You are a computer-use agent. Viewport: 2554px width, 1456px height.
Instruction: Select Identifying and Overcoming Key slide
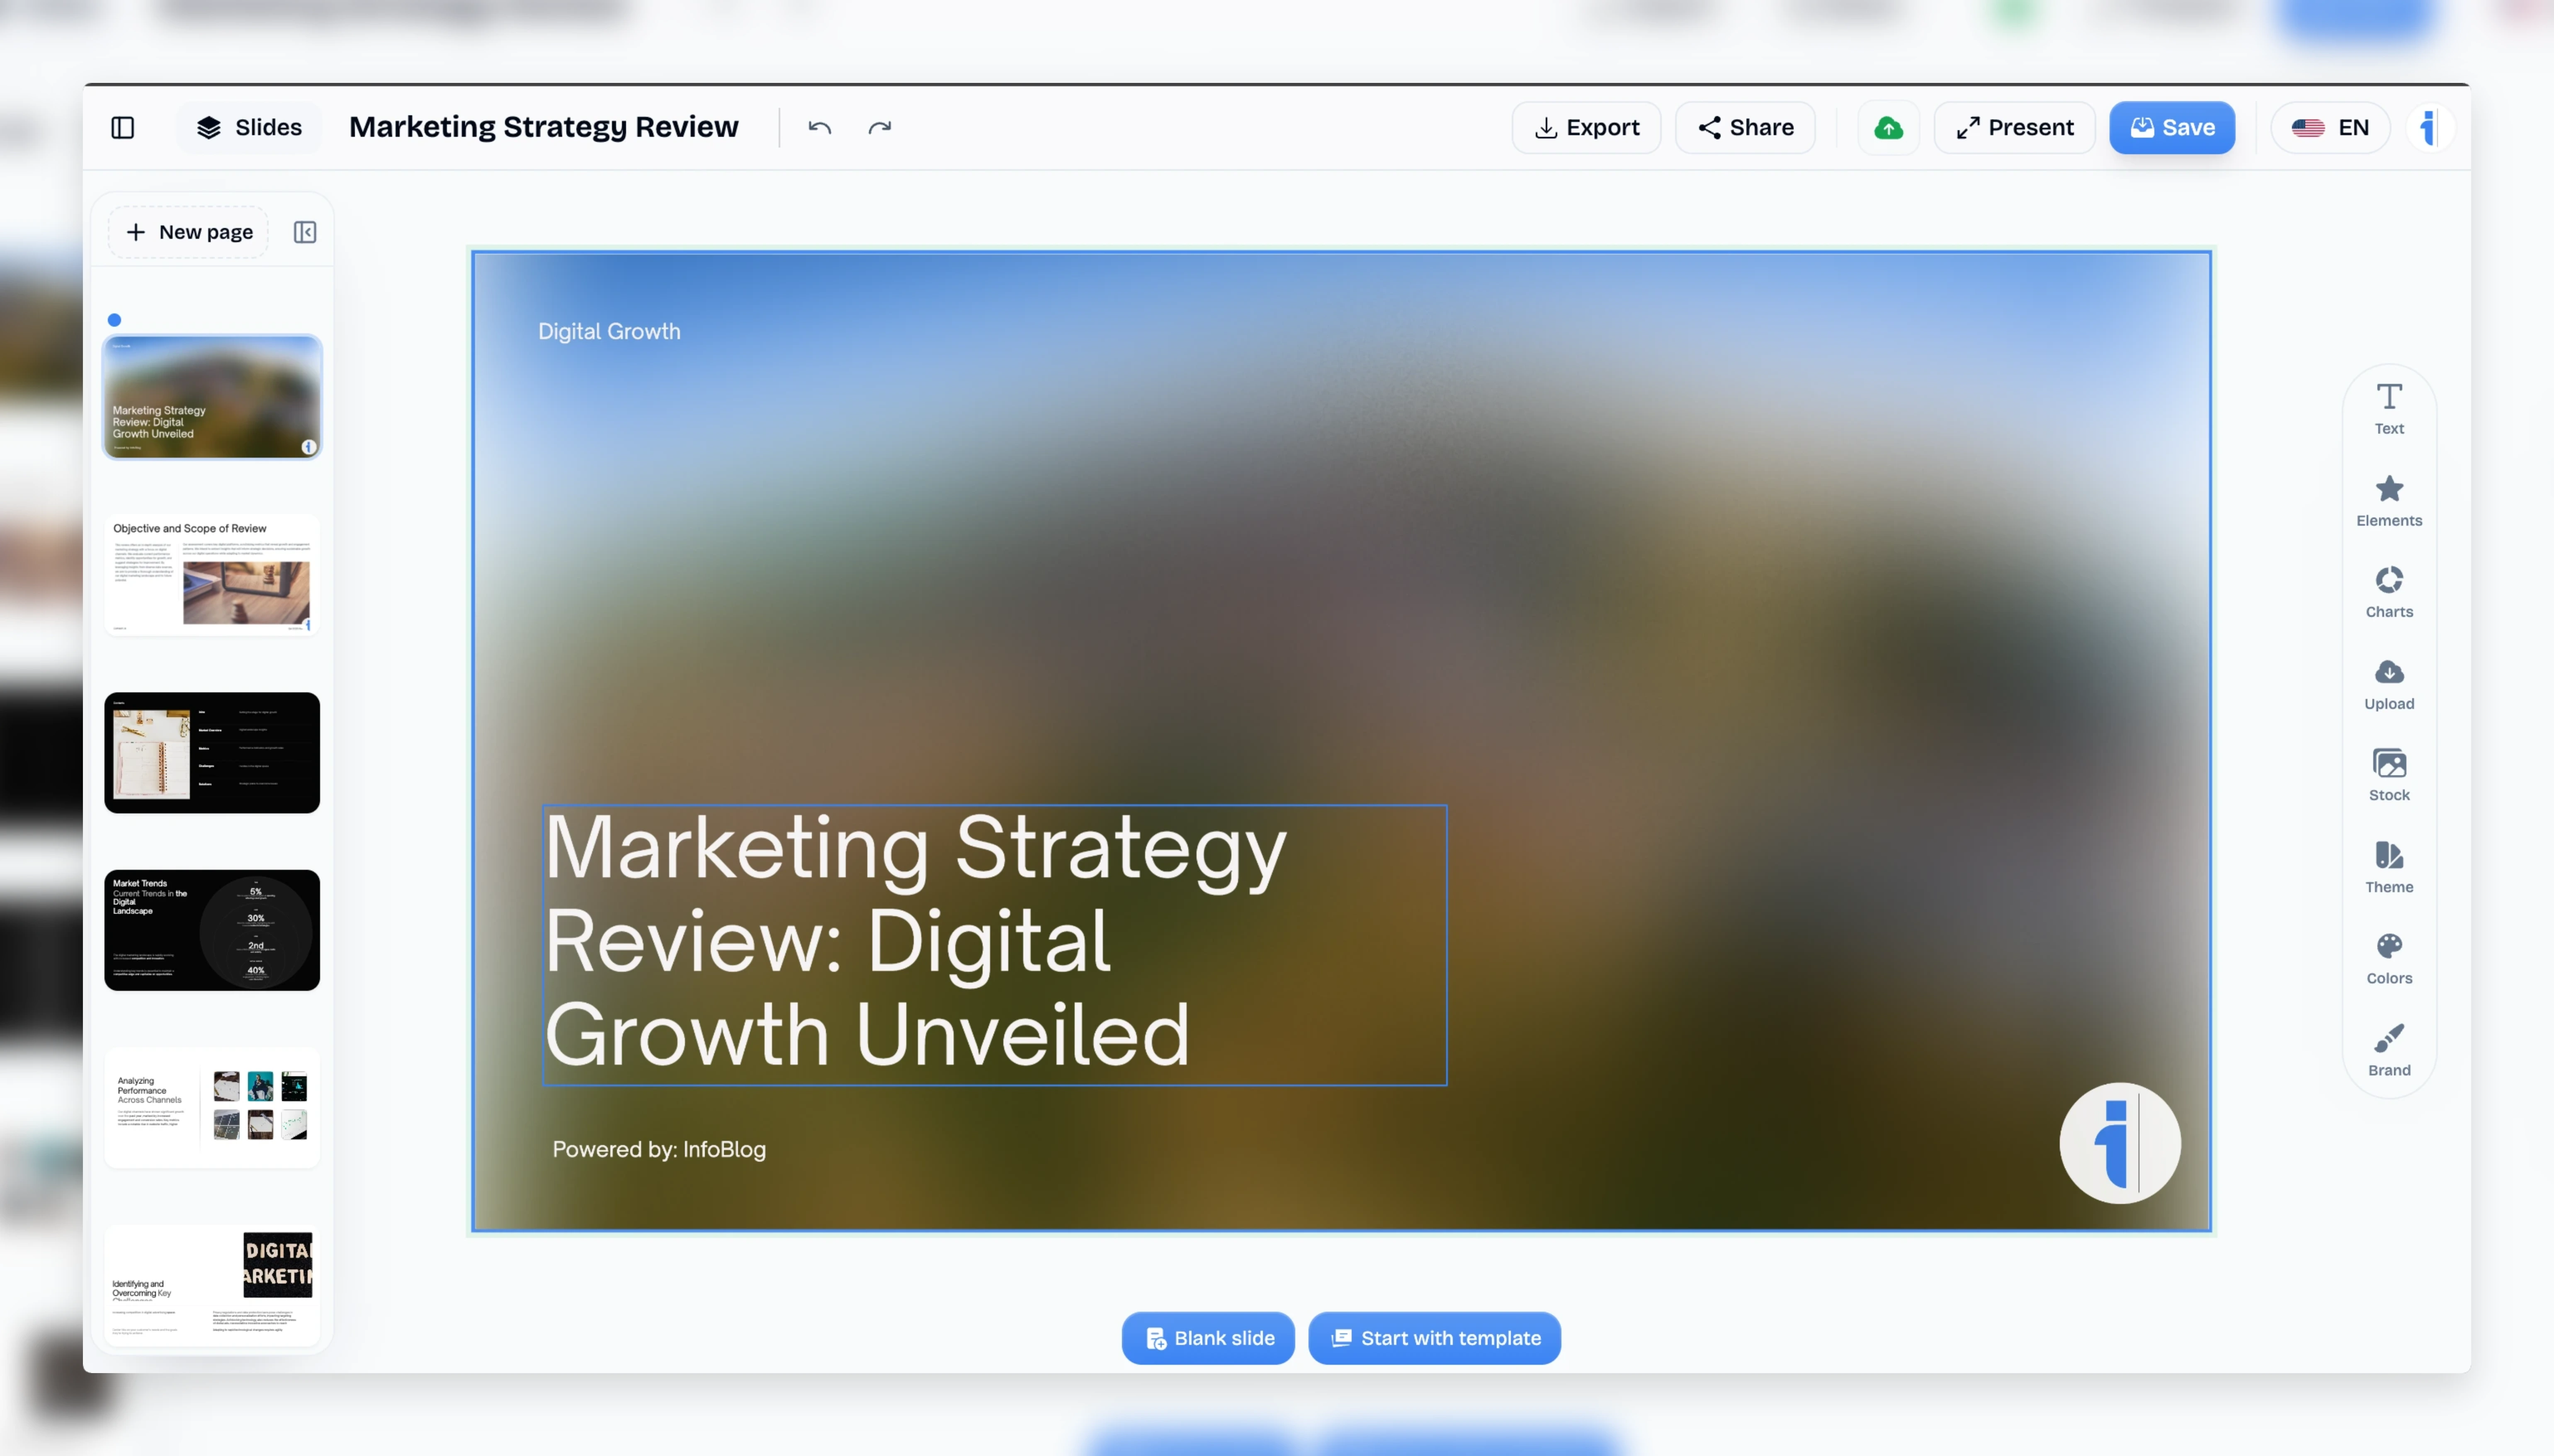point(212,1285)
